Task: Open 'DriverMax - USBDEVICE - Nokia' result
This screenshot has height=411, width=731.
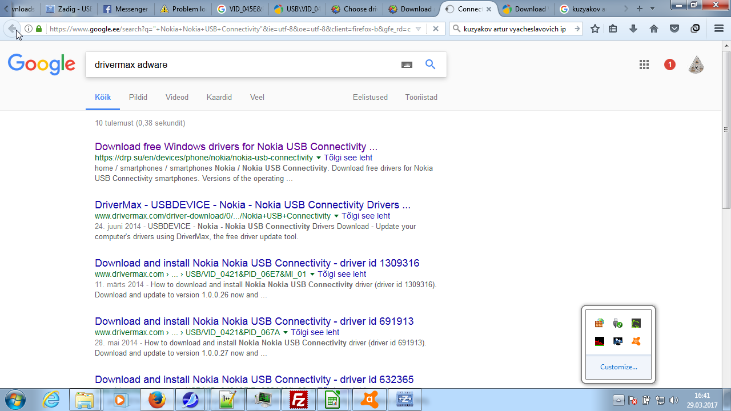Action: click(253, 205)
